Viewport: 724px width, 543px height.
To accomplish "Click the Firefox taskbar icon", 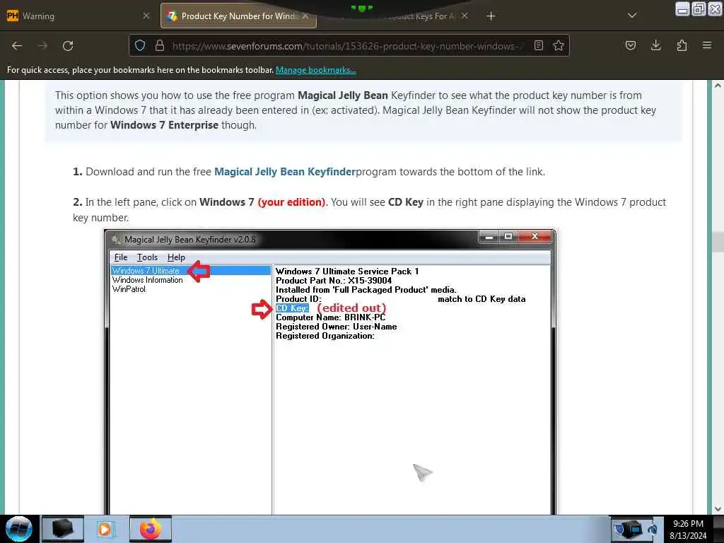I will click(x=150, y=529).
